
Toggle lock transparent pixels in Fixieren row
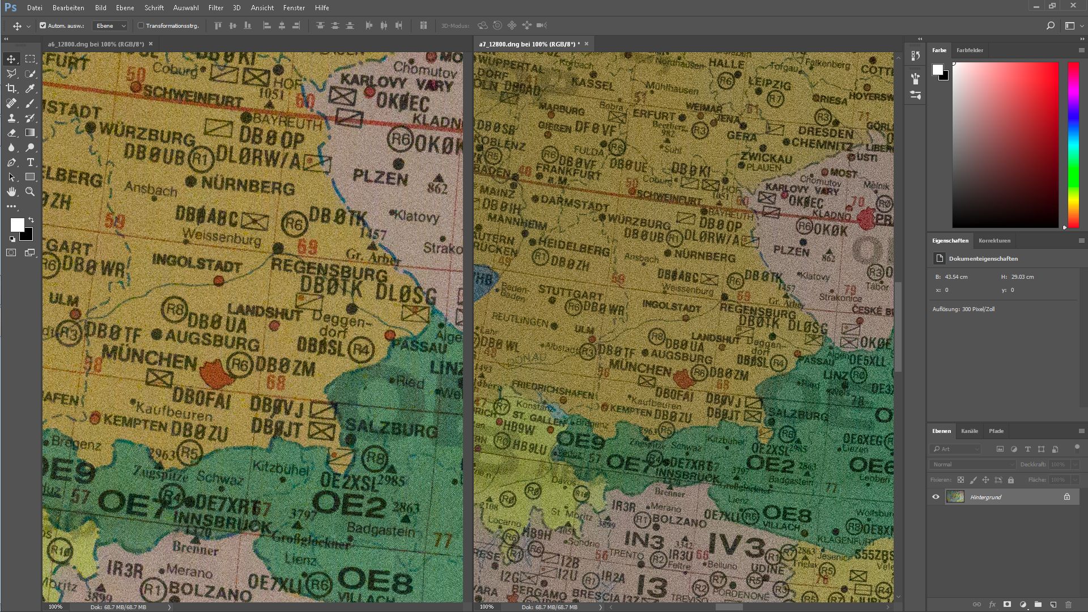(x=960, y=480)
